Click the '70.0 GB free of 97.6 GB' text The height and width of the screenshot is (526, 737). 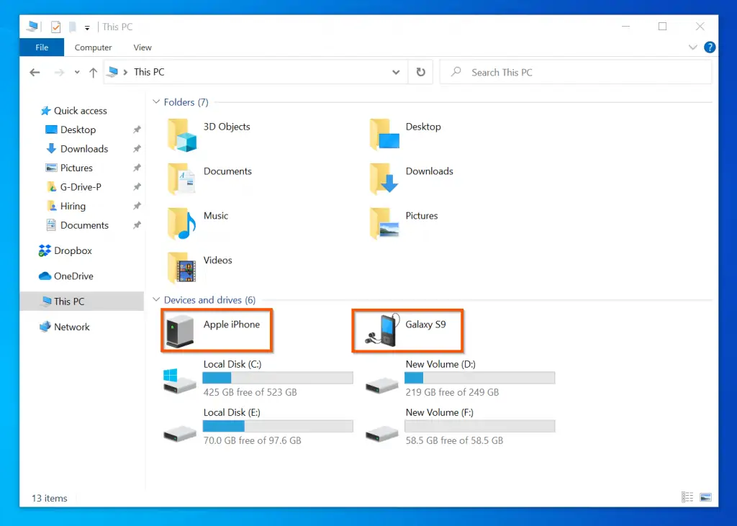[253, 440]
